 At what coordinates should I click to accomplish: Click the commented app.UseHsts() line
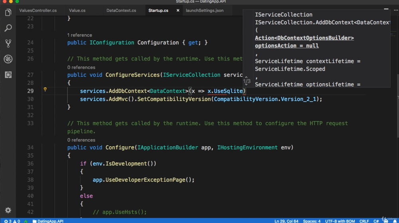click(120, 212)
